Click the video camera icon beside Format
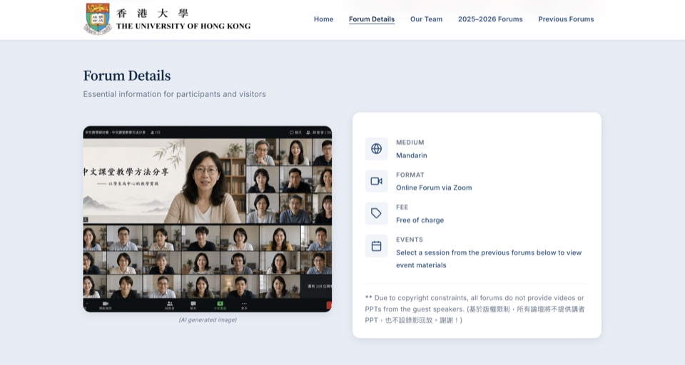Viewport: 685px width, 365px height. pyautogui.click(x=376, y=181)
